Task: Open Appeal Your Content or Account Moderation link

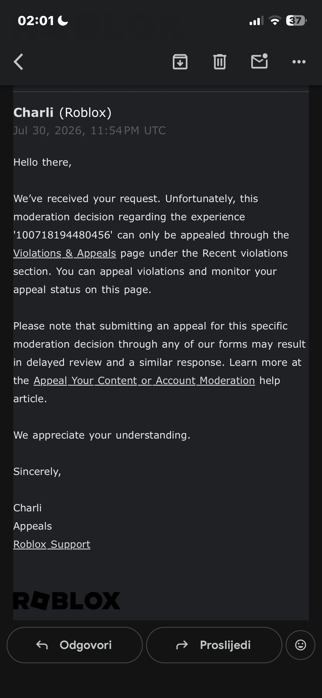Action: [x=144, y=380]
